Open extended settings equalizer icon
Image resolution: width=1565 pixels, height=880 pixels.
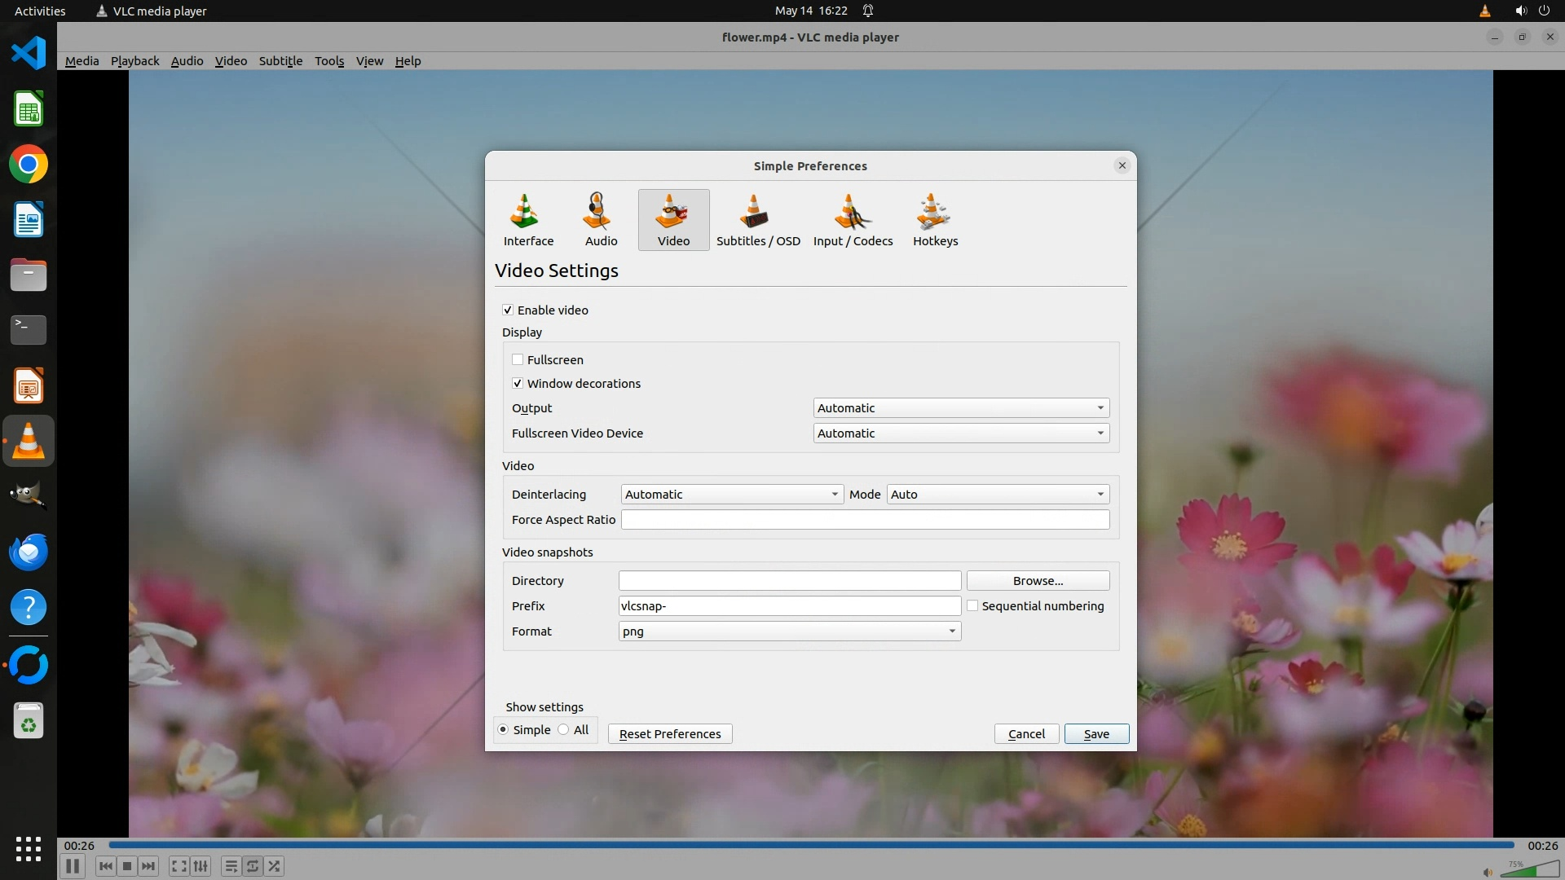point(201,866)
